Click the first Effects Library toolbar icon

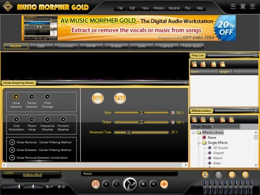coord(194,119)
